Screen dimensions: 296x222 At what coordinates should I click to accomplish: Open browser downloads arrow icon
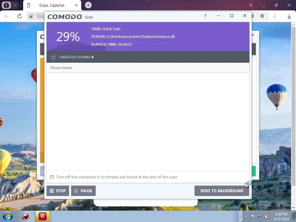(289, 16)
